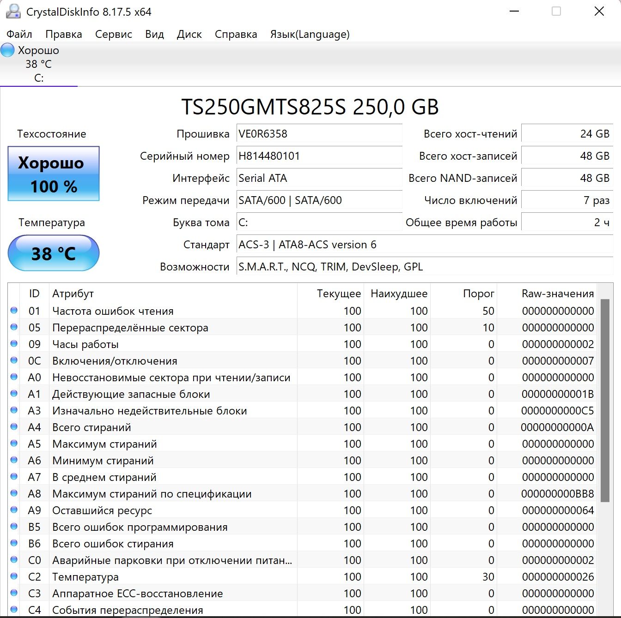Click status orb of row 0C Включения/отключения
The width and height of the screenshot is (621, 618).
click(14, 360)
